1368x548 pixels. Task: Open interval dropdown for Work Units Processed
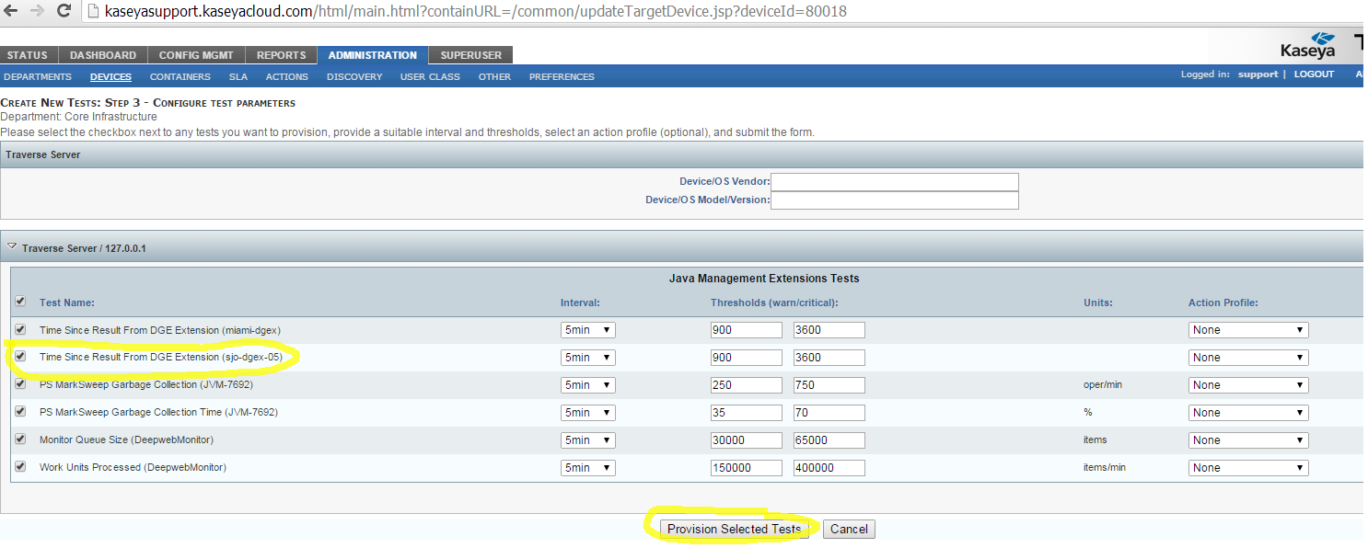588,468
